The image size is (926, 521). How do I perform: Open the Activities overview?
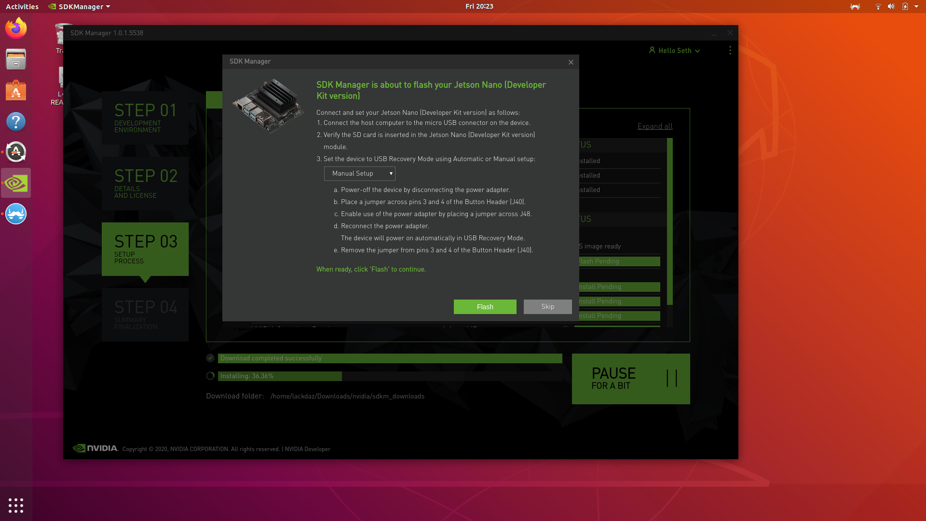coord(22,7)
